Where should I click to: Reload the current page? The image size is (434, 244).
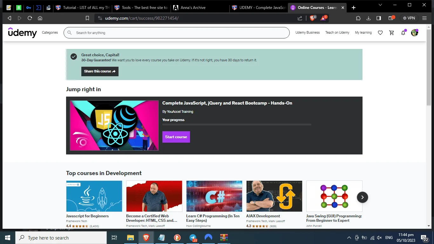pyautogui.click(x=30, y=18)
